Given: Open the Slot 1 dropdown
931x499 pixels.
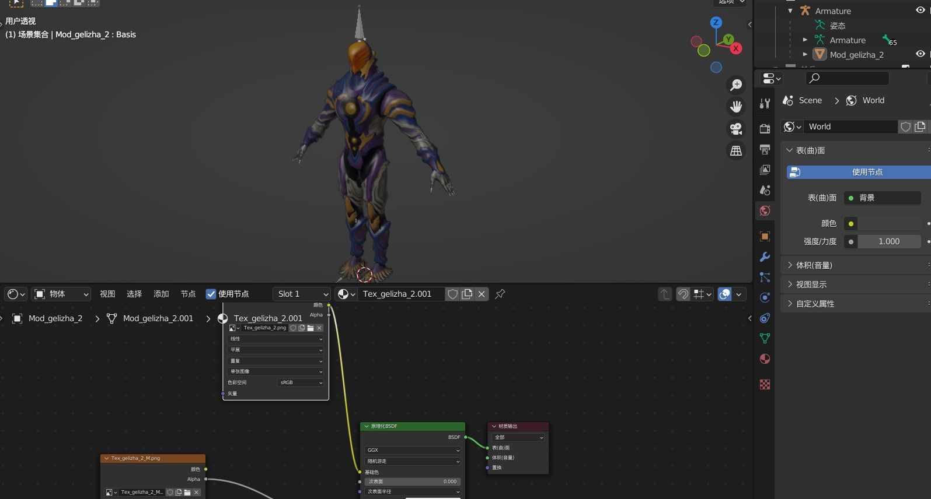Looking at the screenshot, I should [302, 294].
